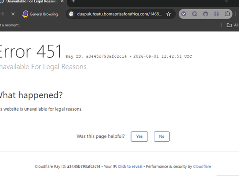The height and width of the screenshot is (176, 239).
Task: Bookmark this page with the star
Action: (168, 14)
